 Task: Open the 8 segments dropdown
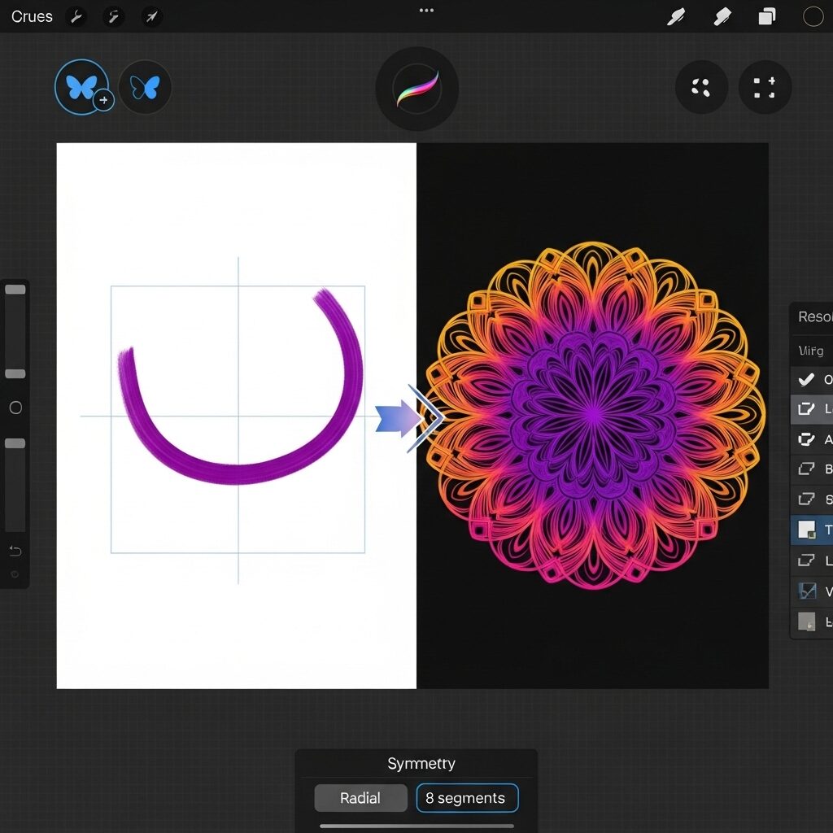click(x=467, y=798)
